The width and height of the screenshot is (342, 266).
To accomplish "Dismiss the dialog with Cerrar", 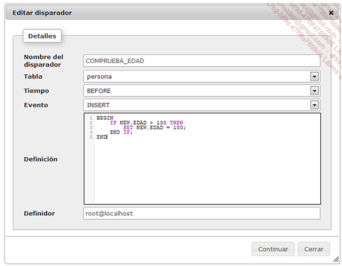I will [314, 249].
